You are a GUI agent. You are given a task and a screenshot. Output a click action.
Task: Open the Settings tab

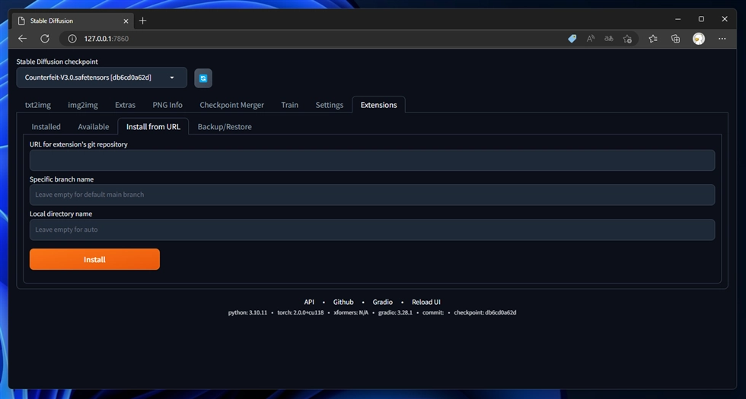click(329, 105)
